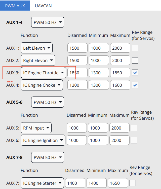Open AUX 5-6 PWM rate dropdown
The height and width of the screenshot is (189, 161).
point(48,102)
